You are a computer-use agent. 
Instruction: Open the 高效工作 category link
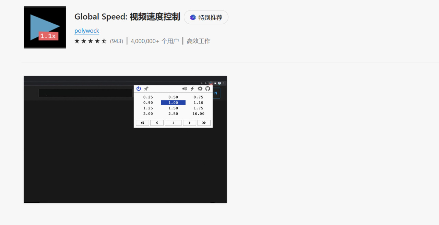point(199,41)
